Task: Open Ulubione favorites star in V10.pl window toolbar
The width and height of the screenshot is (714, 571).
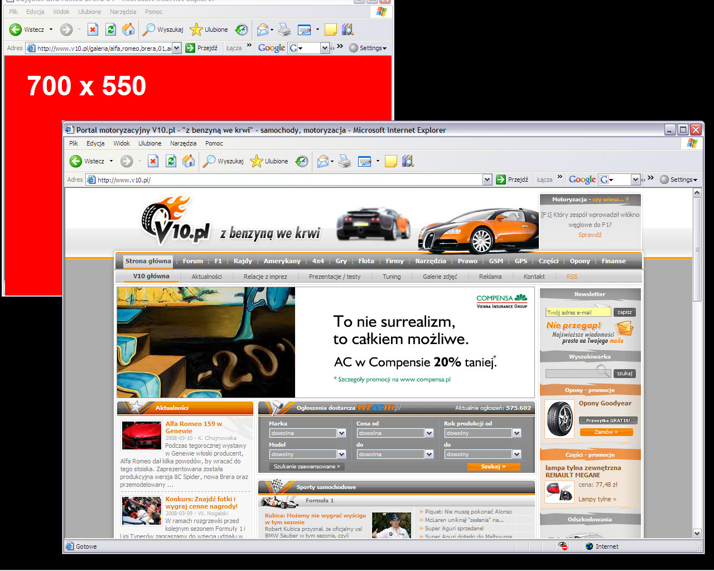Action: [269, 161]
